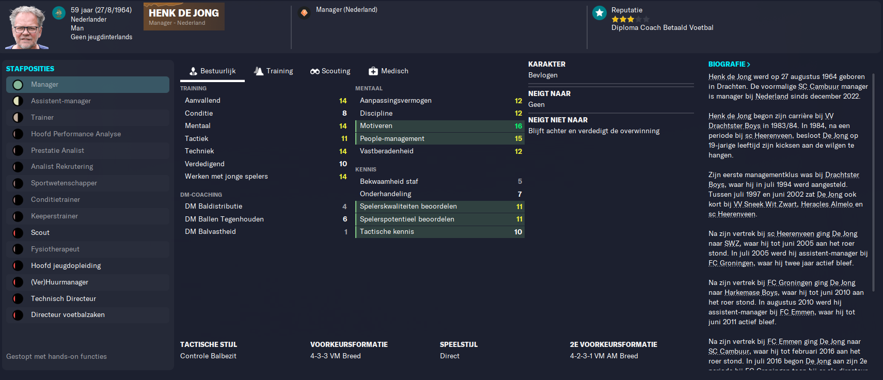Select the Manager staff position
This screenshot has height=380, width=883.
[x=88, y=85]
